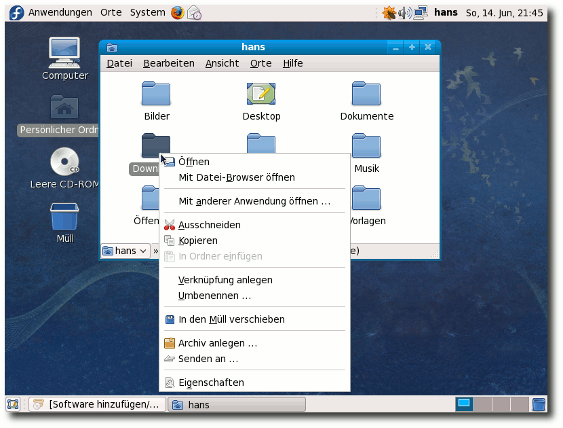Click Eigenschaften in the context menu
563x428 pixels.
pyautogui.click(x=210, y=382)
